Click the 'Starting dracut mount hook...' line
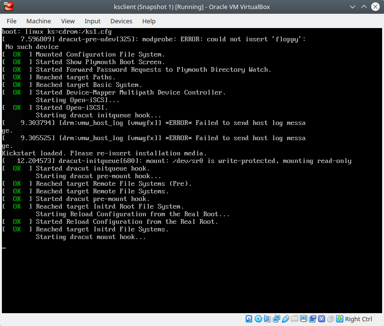Image resolution: width=384 pixels, height=326 pixels. point(91,237)
